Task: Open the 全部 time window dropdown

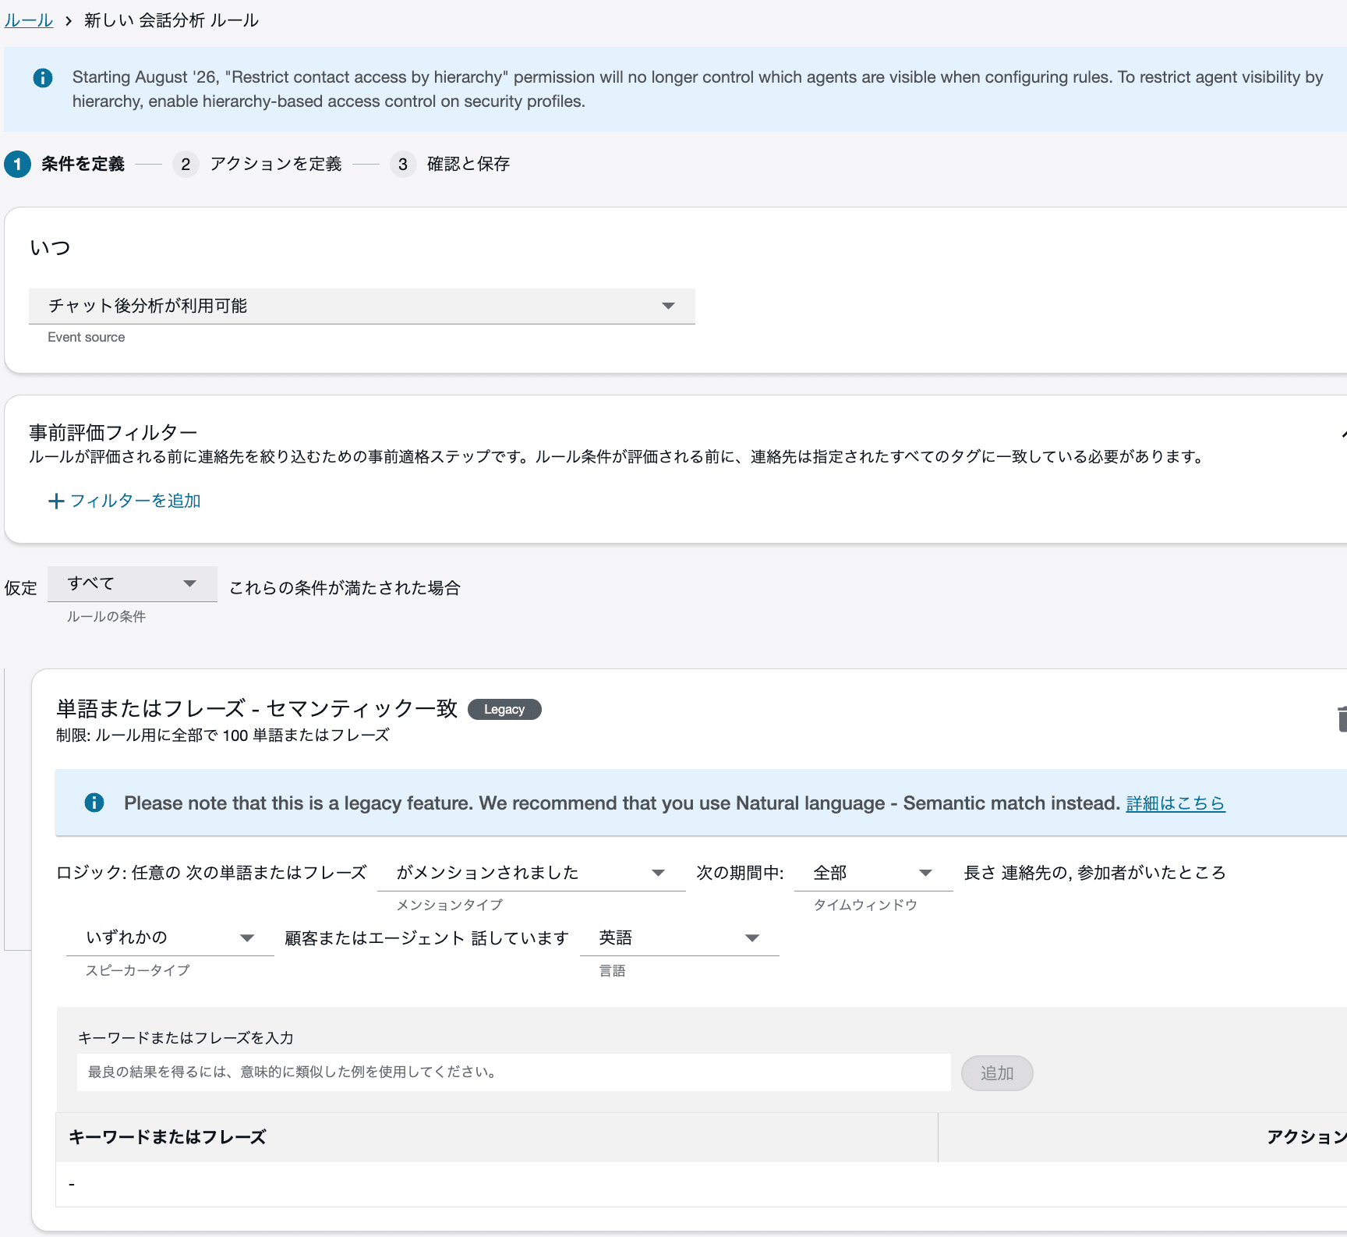Action: click(873, 873)
